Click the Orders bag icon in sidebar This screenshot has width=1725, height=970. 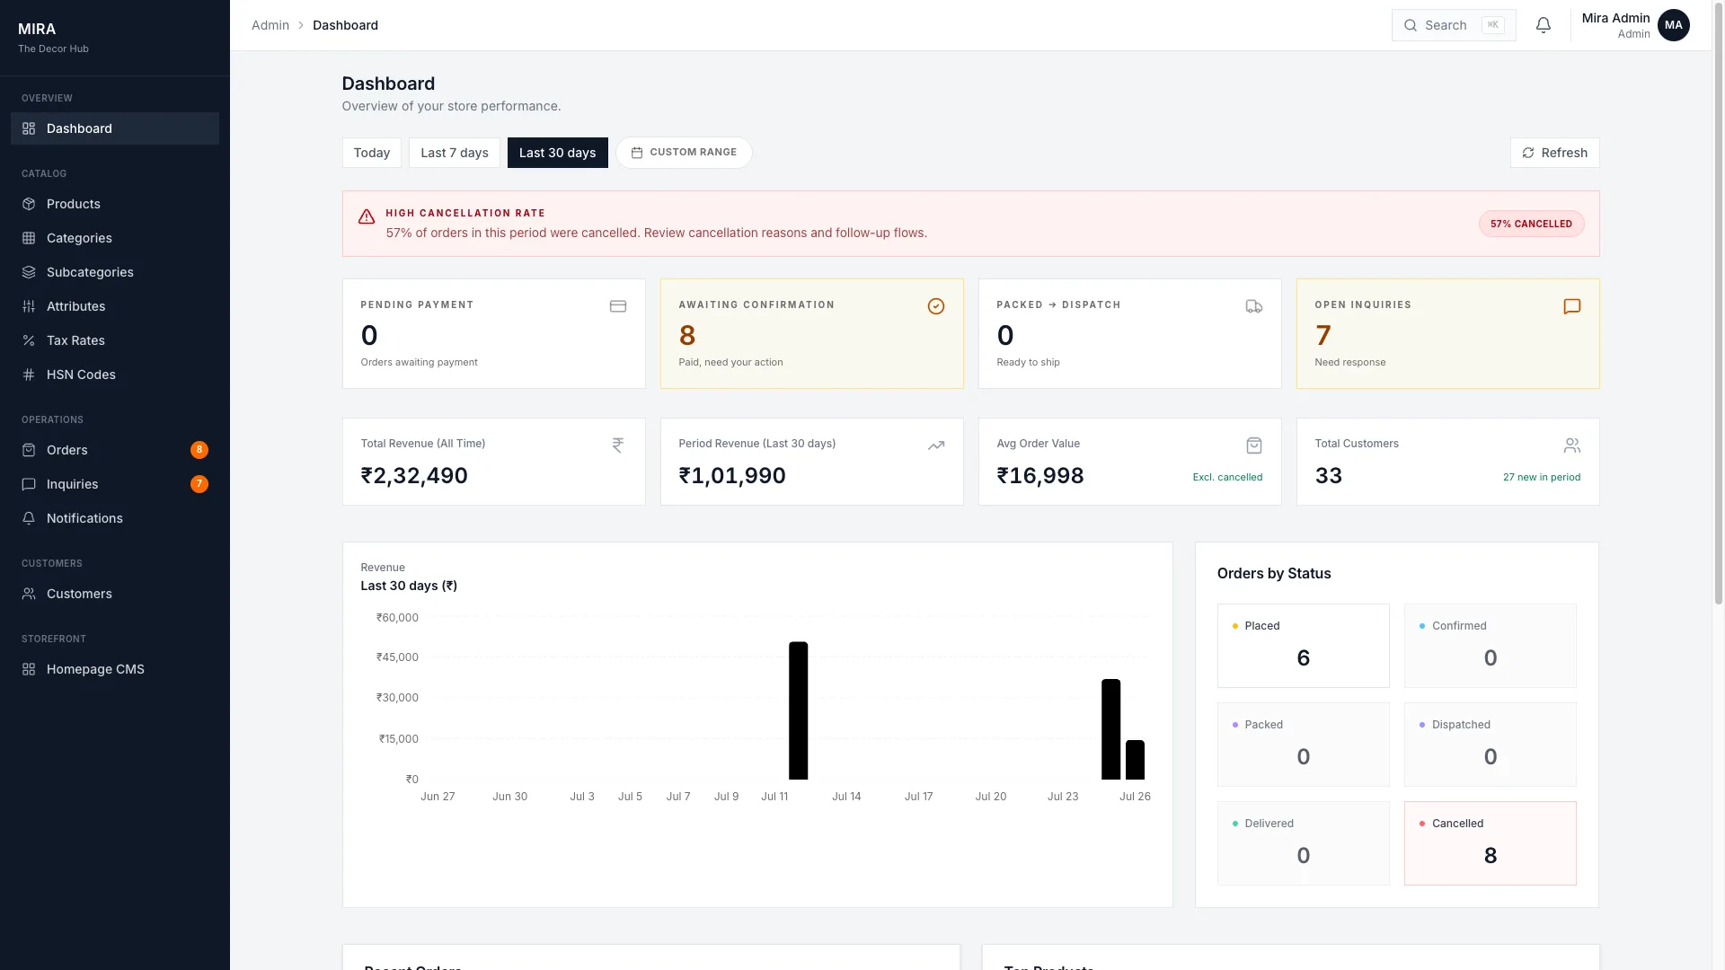tap(29, 450)
